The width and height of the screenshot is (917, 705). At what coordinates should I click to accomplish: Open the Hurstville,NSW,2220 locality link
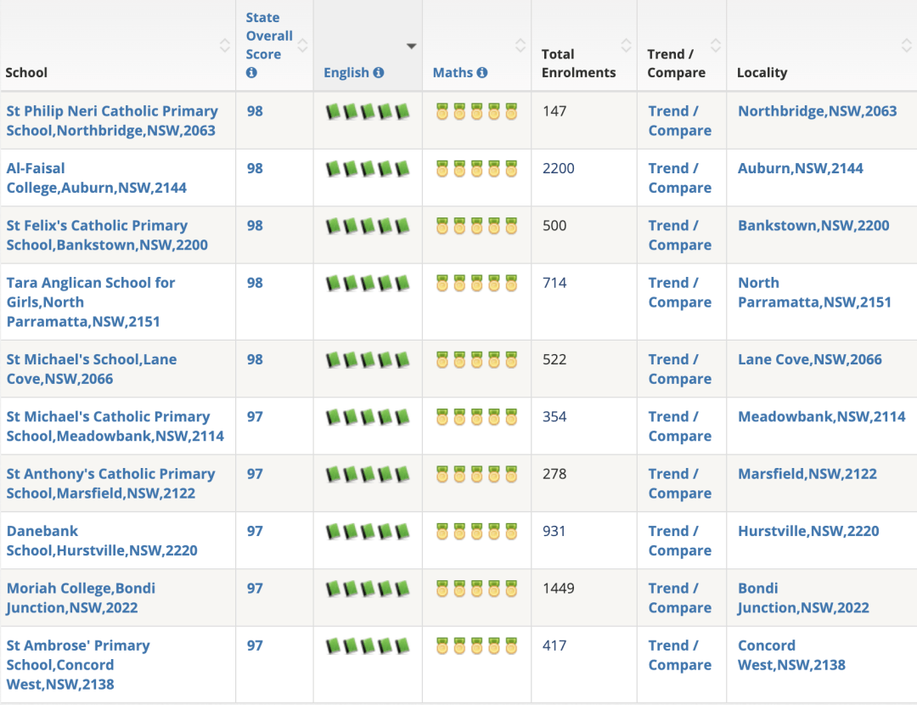808,532
